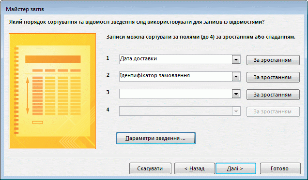Cancel the wizard with 'Скасувати'
The height and width of the screenshot is (180, 308).
point(150,168)
